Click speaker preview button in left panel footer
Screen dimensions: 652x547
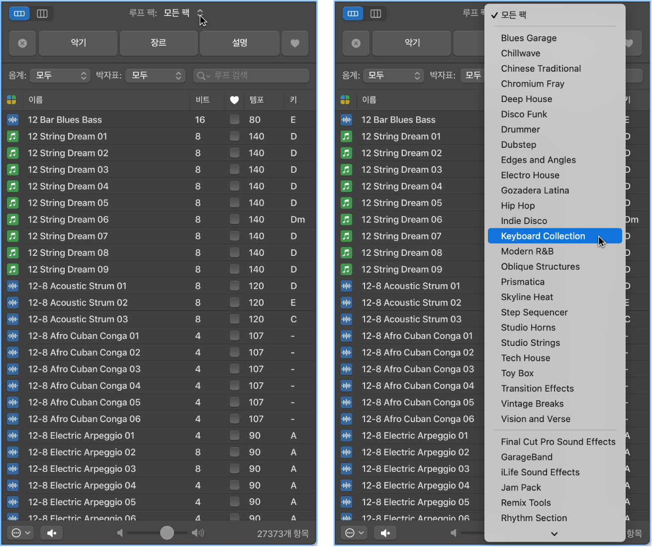[x=52, y=533]
